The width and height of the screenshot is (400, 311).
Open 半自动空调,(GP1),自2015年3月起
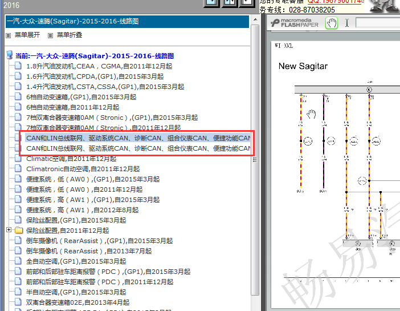tap(76, 292)
